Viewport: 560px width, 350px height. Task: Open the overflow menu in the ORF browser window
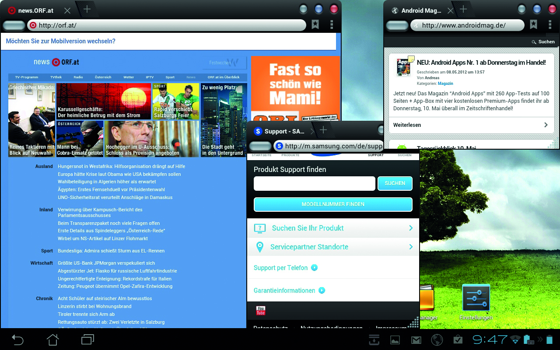tap(332, 24)
